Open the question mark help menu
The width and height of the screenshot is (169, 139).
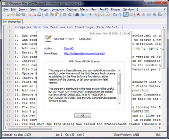click(137, 9)
